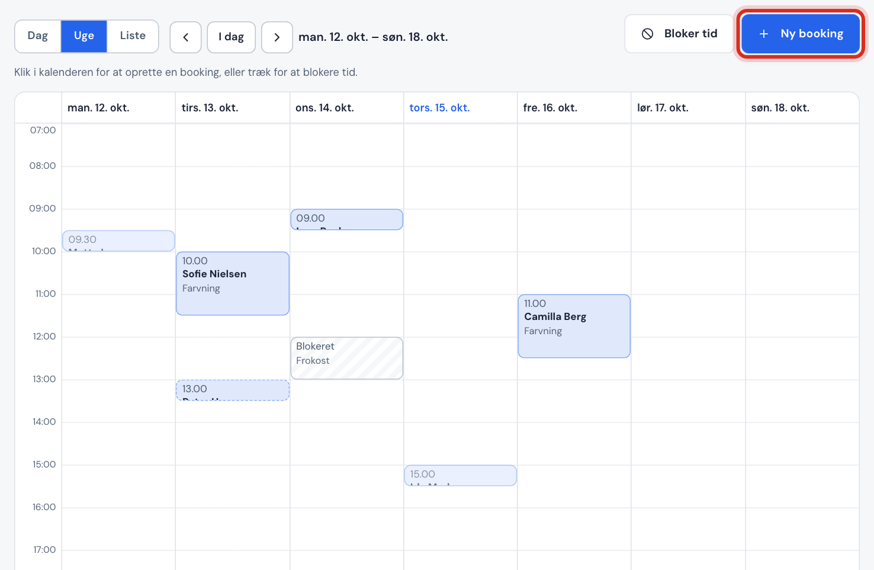Open the 09.30 booking on Monday
The width and height of the screenshot is (874, 570).
118,241
